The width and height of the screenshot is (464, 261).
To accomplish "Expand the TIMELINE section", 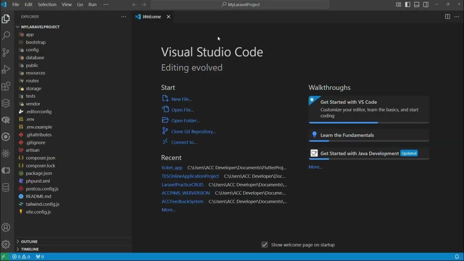I will pos(30,249).
